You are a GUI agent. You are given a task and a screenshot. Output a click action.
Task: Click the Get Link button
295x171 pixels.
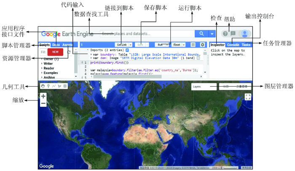(122, 45)
